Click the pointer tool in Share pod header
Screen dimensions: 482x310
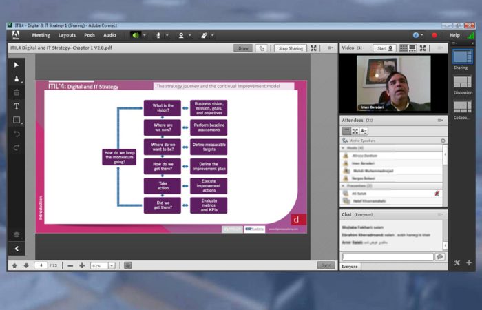click(262, 48)
